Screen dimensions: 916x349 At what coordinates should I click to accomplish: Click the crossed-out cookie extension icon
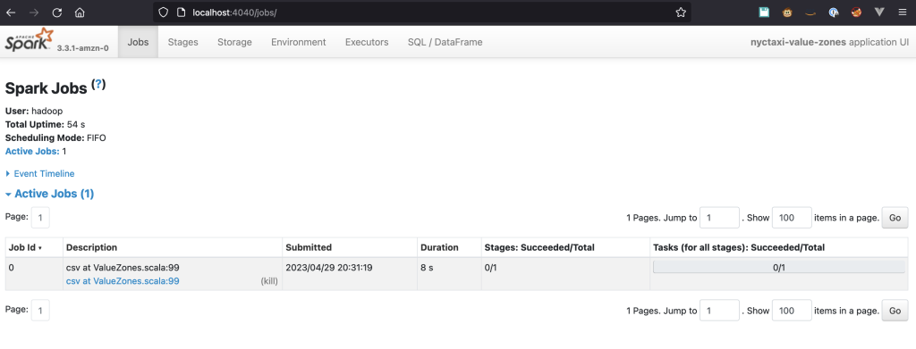(856, 12)
